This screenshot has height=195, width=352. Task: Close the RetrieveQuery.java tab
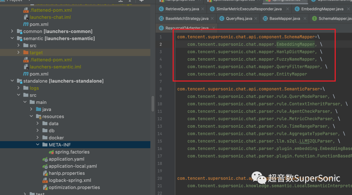(x=202, y=9)
